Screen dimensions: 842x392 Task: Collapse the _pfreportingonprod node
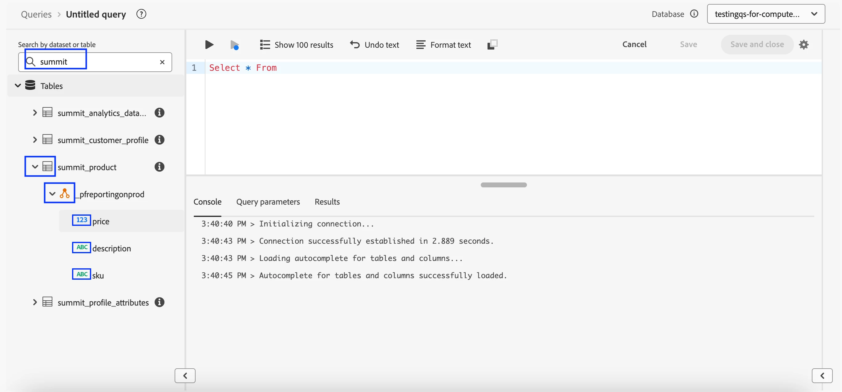(52, 194)
